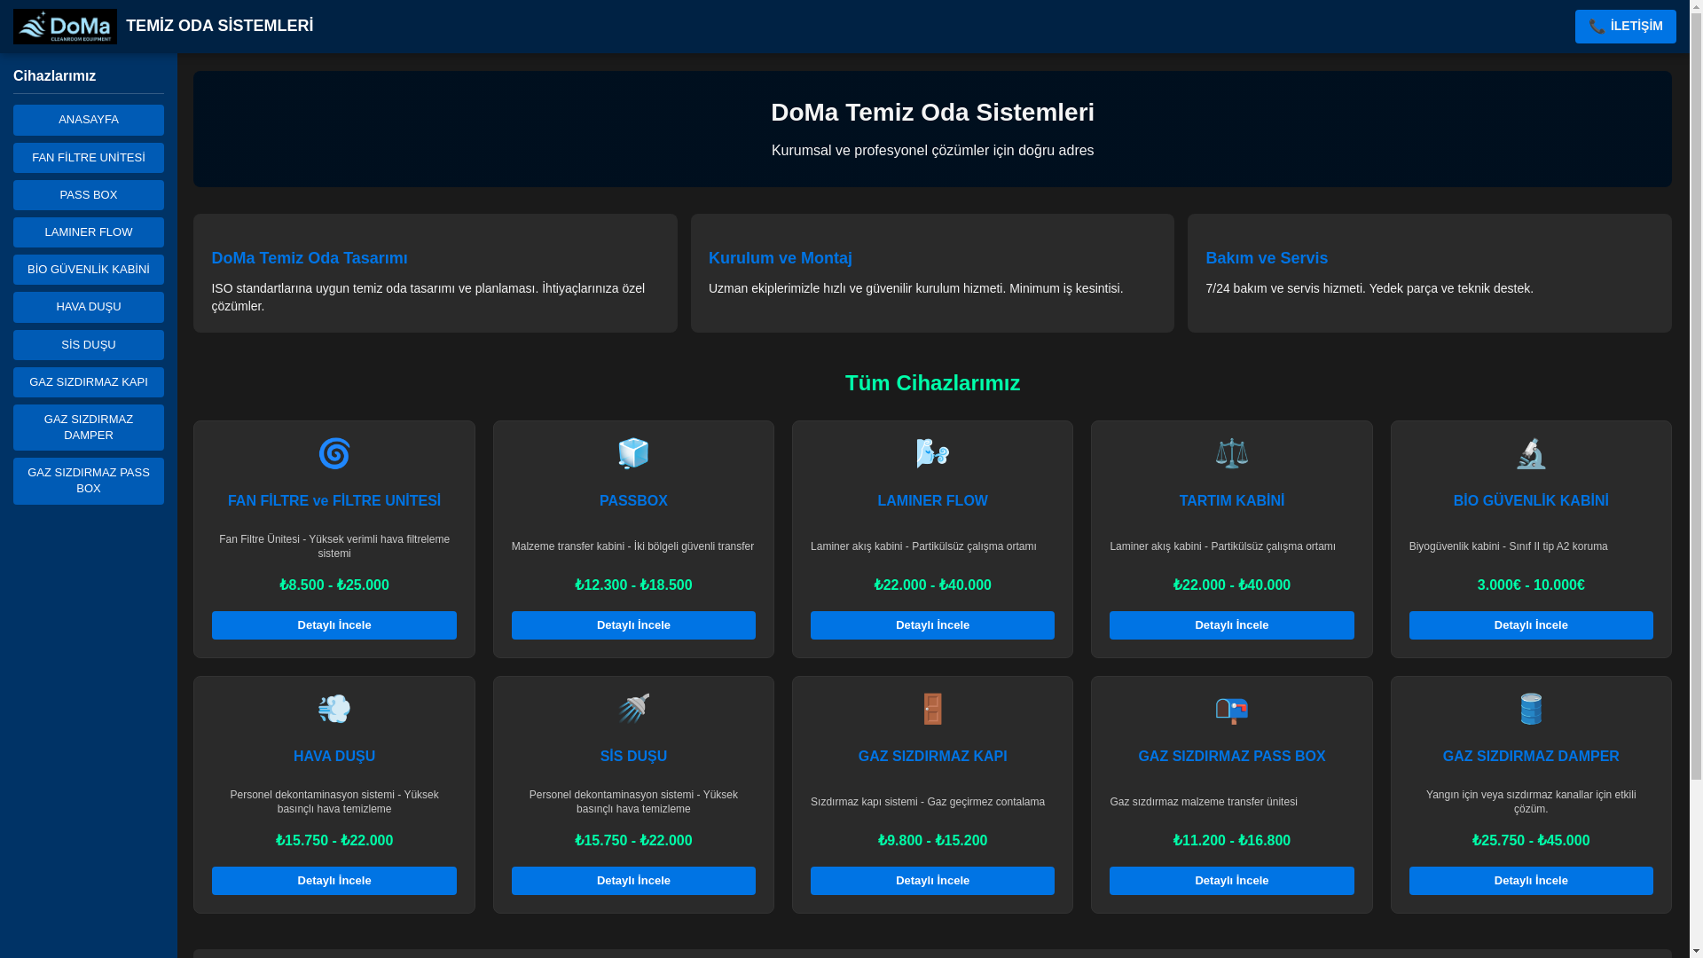
Task: Click the PASSBOX card title
Action: tap(633, 501)
